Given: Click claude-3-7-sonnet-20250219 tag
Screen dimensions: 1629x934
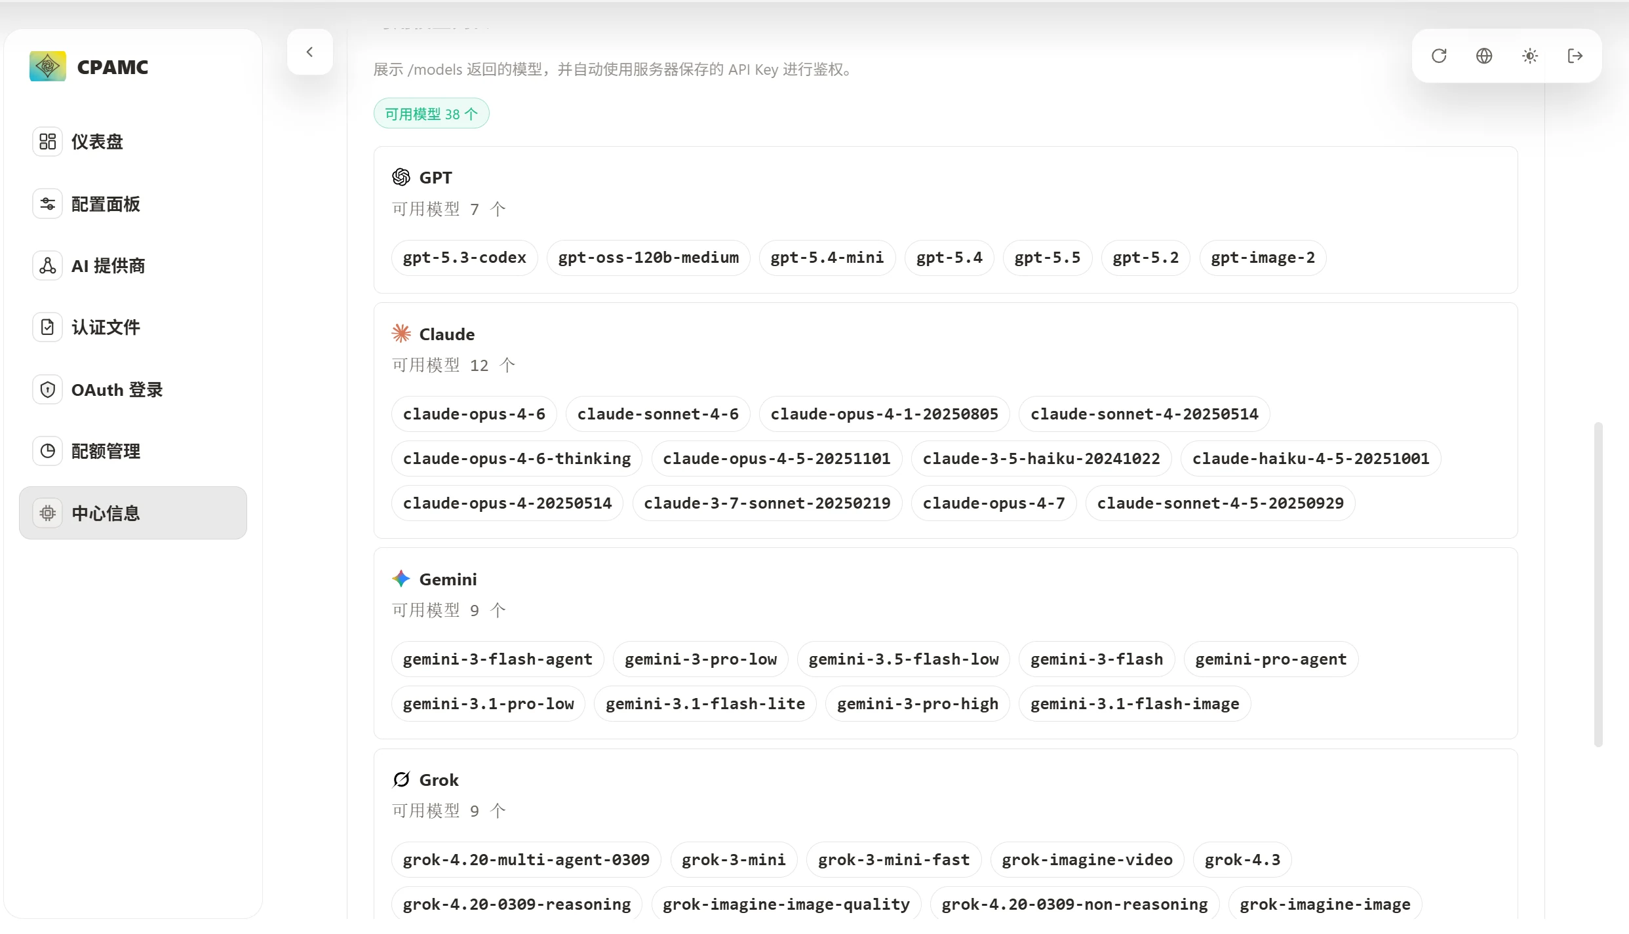Looking at the screenshot, I should click(x=767, y=503).
